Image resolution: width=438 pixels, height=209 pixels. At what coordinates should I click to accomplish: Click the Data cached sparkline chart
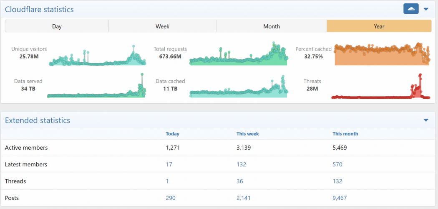[x=239, y=87]
